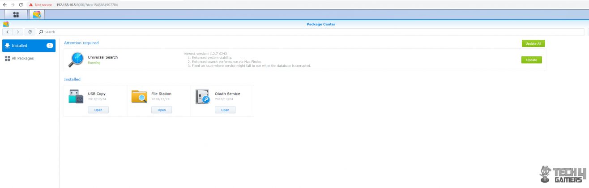This screenshot has height=188, width=589.
Task: Go back in Package Center navigation
Action: point(8,32)
